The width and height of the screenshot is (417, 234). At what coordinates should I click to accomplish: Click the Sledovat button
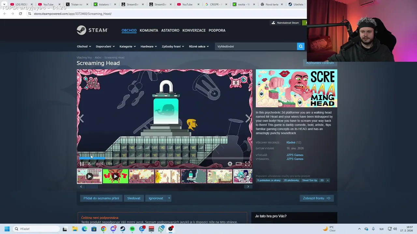(134, 198)
